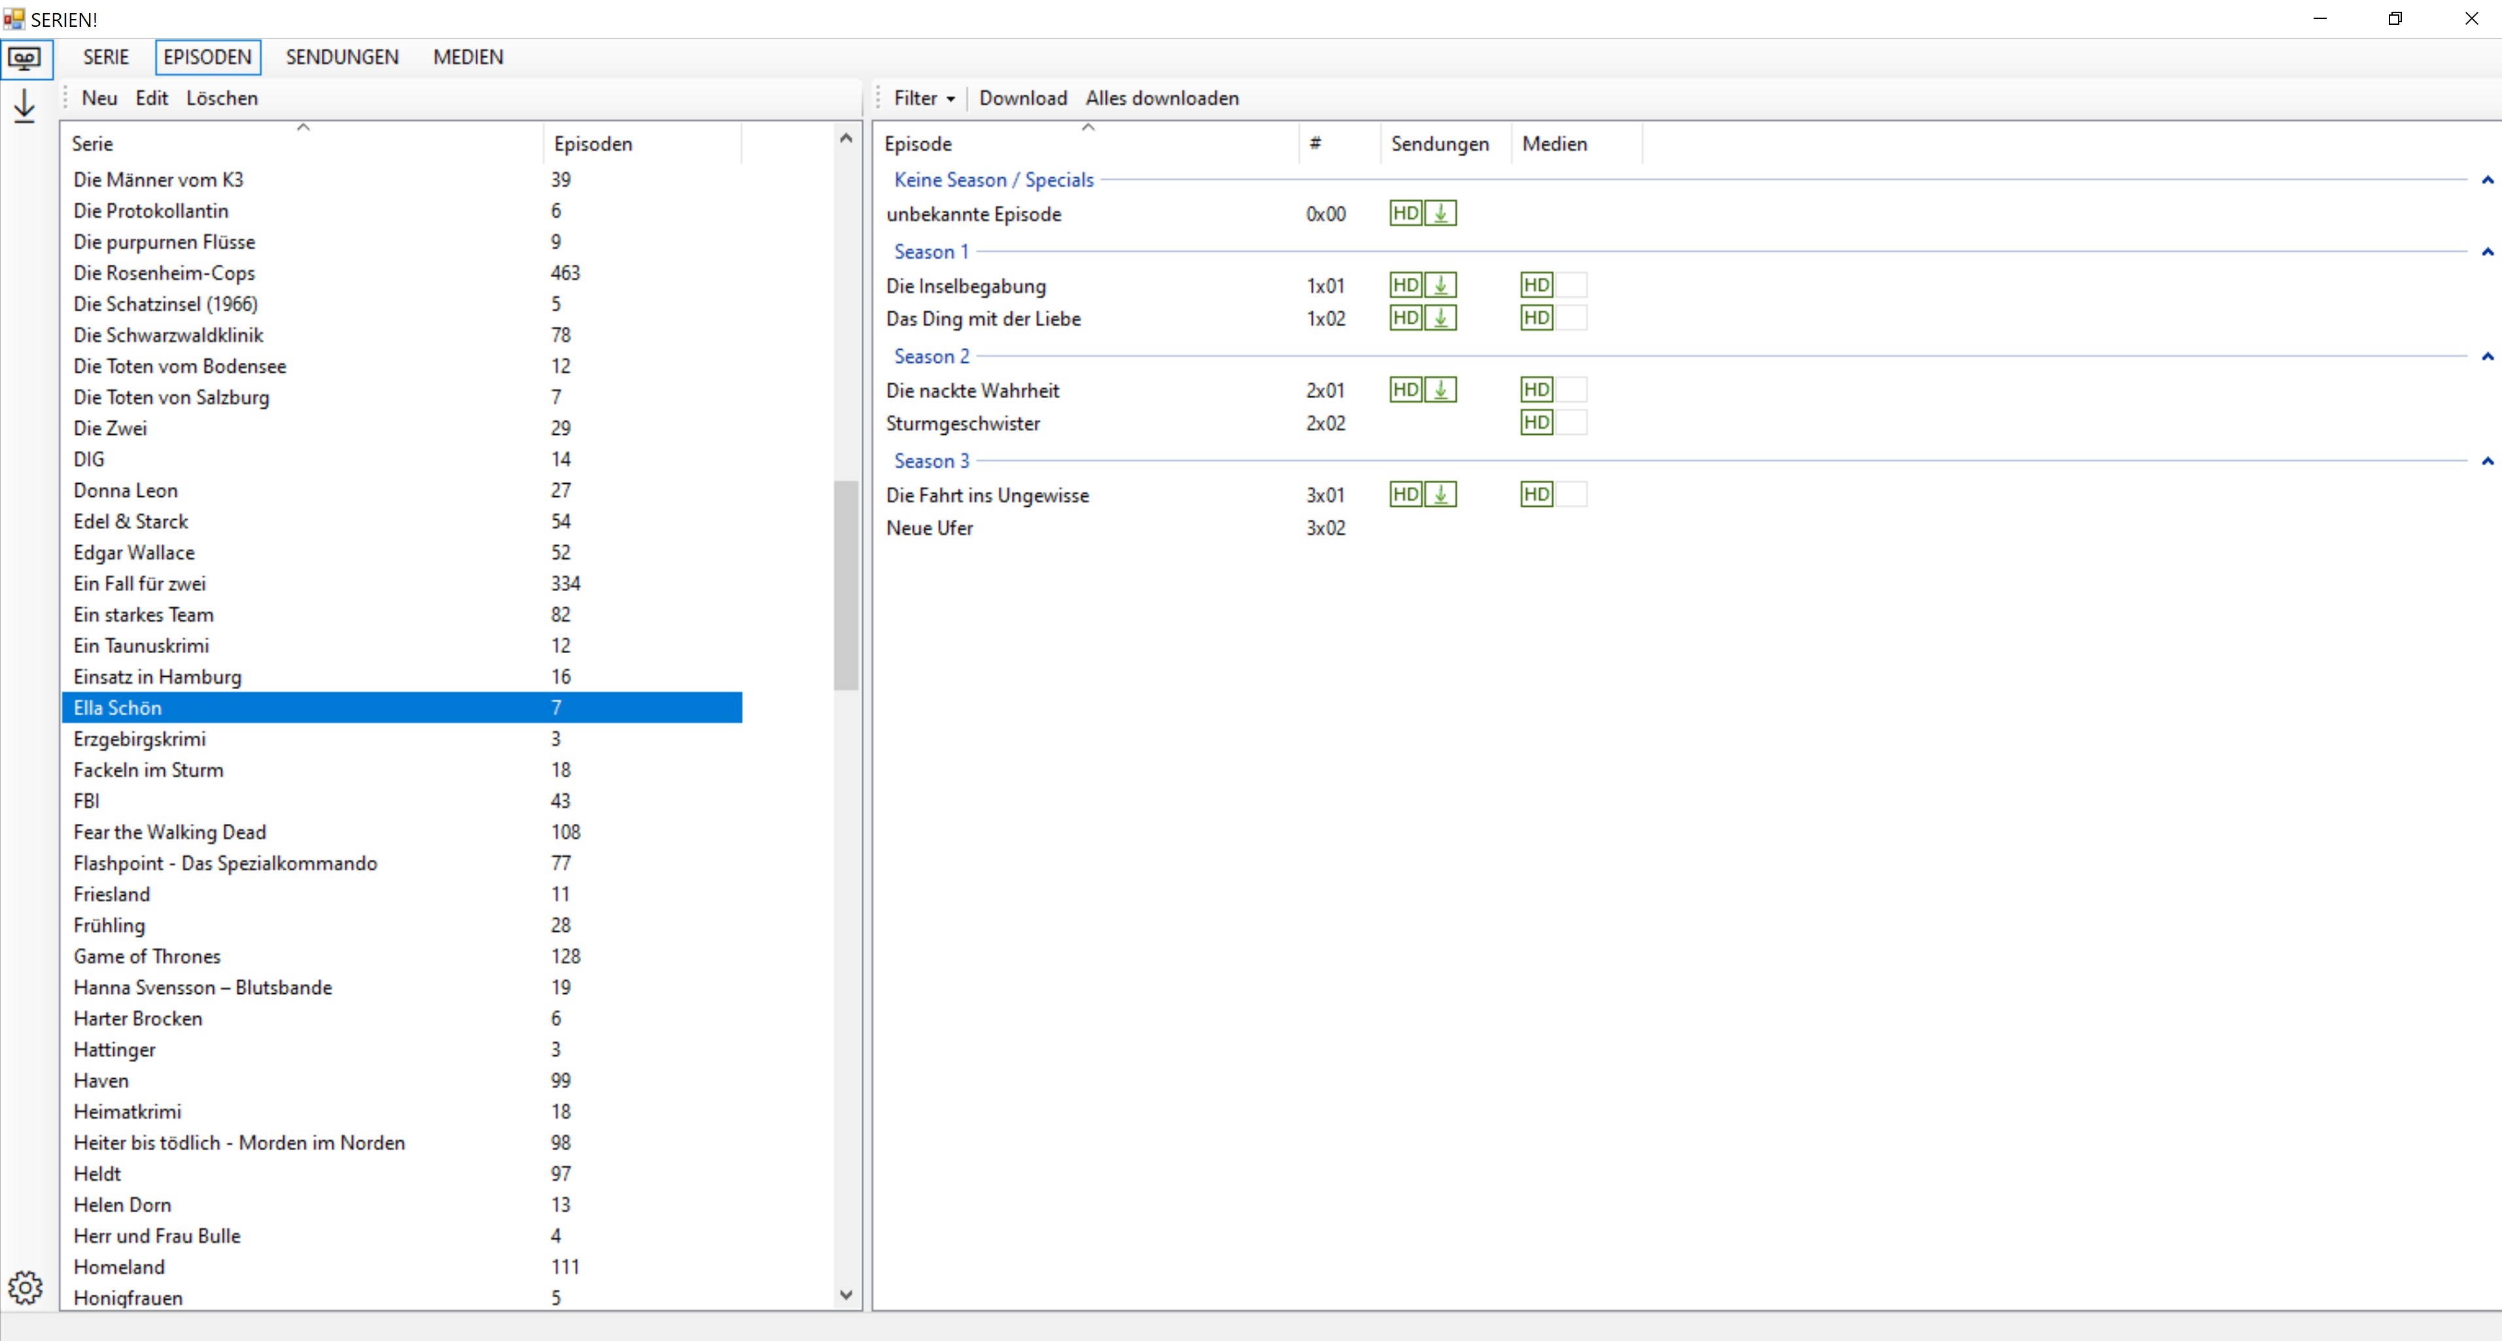Viewport: 2502px width, 1341px height.
Task: Toggle the empty Medien box for Die Fahrt ins Ungewisse
Action: (1572, 495)
